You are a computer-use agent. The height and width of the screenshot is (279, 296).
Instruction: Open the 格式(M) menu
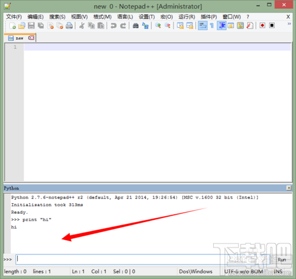[102, 17]
